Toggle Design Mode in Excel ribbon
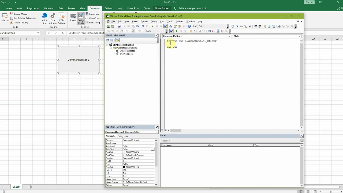Viewport: 343px width, 193px height. 81,18
